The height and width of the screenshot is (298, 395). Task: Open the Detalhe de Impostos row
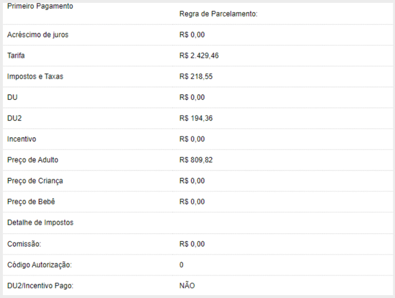(x=40, y=223)
